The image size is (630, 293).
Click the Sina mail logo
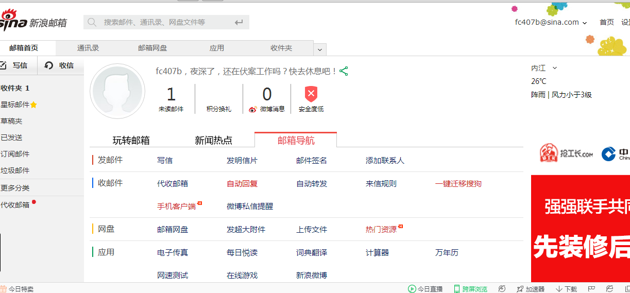[x=33, y=21]
